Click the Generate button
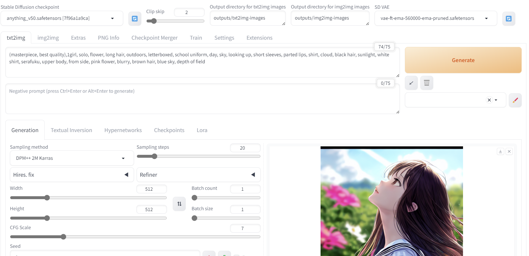This screenshot has width=529, height=256. point(463,60)
